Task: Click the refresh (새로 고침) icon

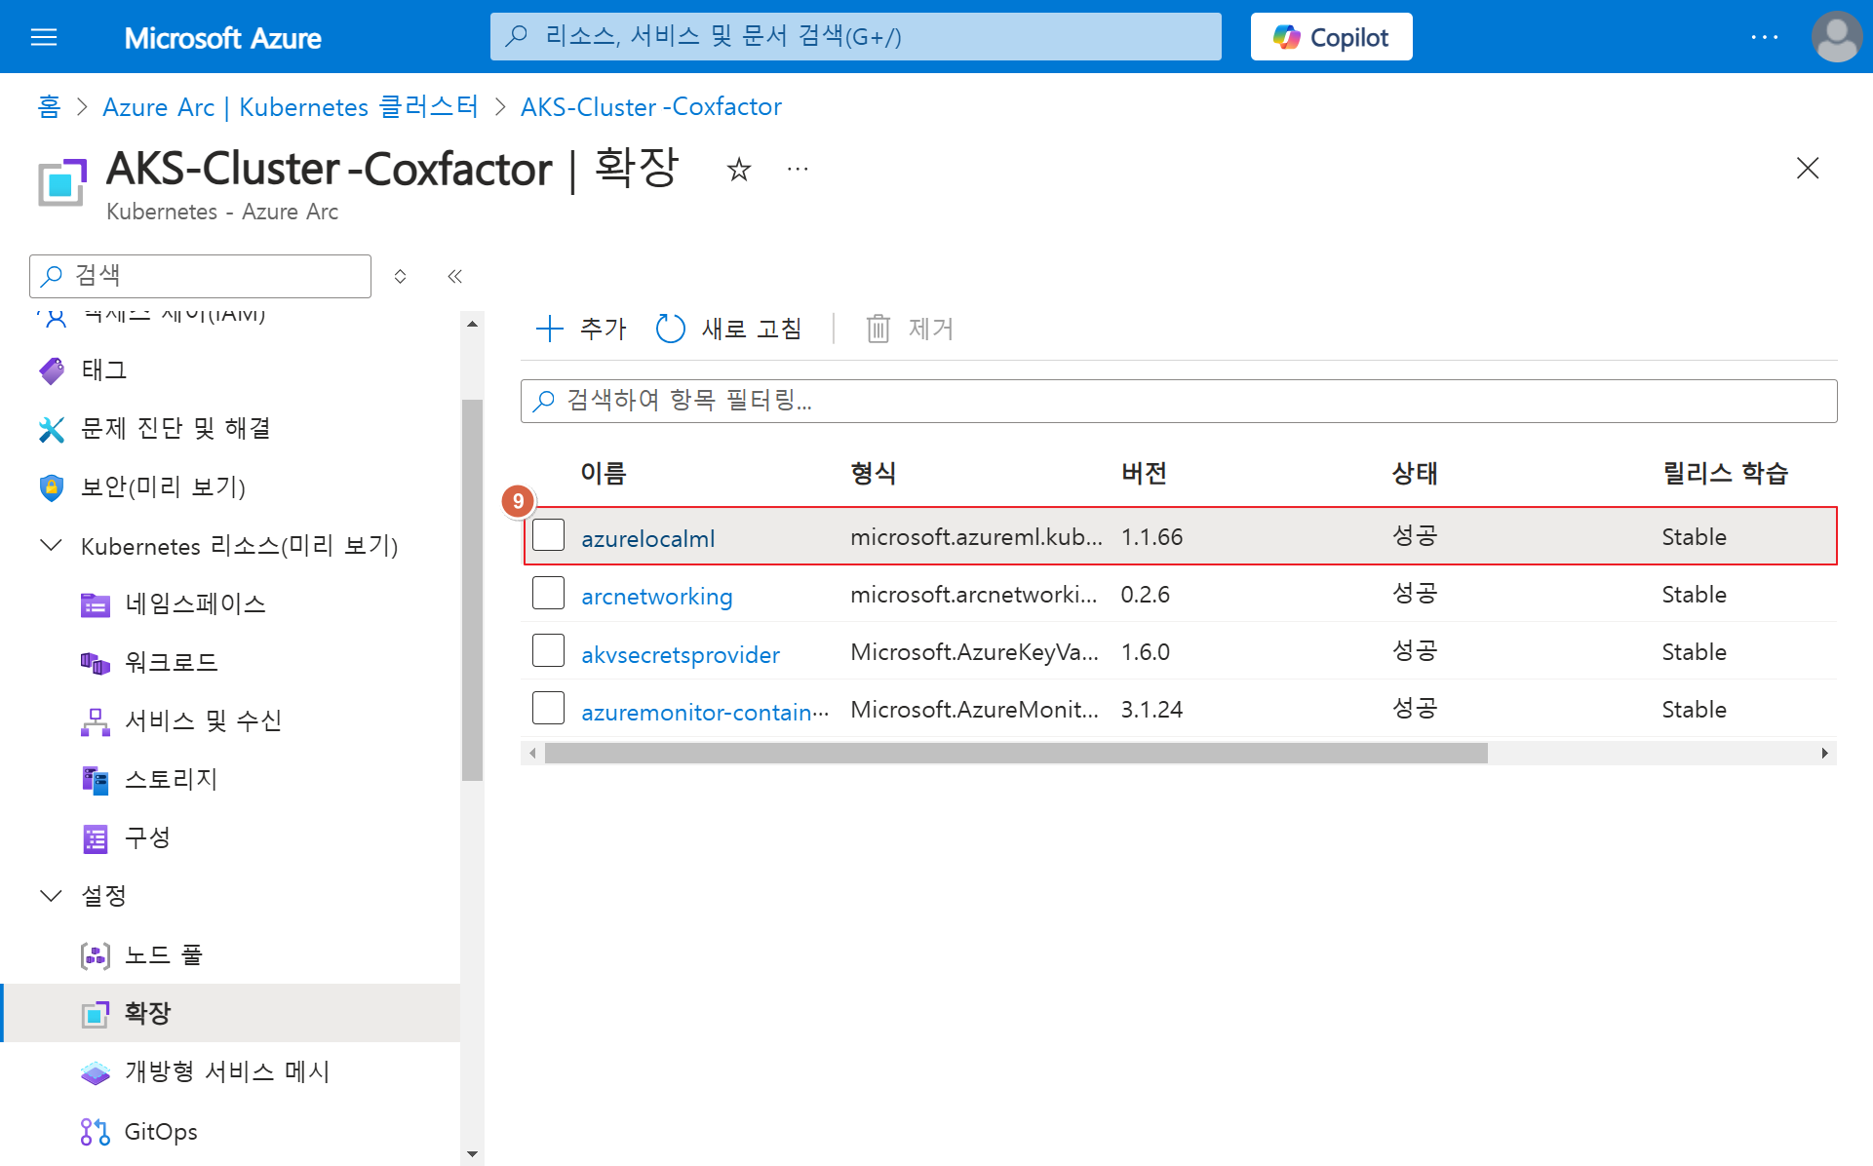Action: [x=671, y=329]
